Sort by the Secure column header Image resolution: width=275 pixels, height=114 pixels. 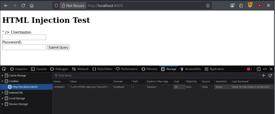[x=208, y=81]
